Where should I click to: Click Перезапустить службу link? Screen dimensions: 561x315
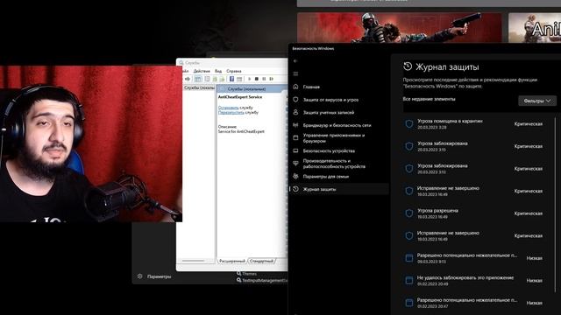231,112
